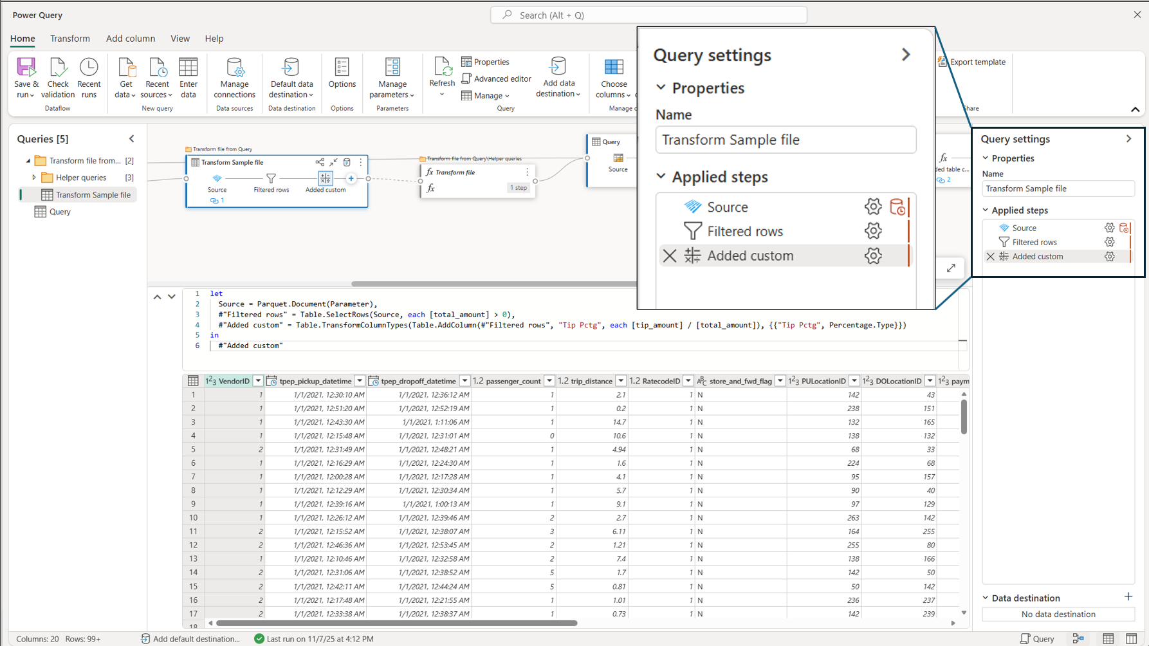Collapse the ribbon

tap(1135, 109)
